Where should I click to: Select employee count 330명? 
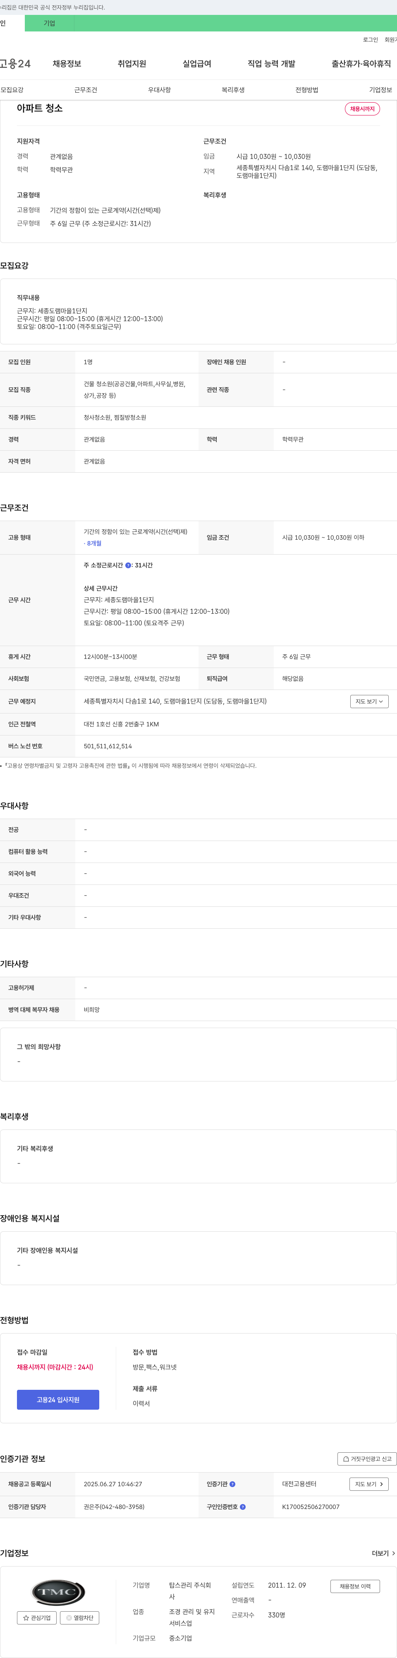pyautogui.click(x=277, y=1615)
